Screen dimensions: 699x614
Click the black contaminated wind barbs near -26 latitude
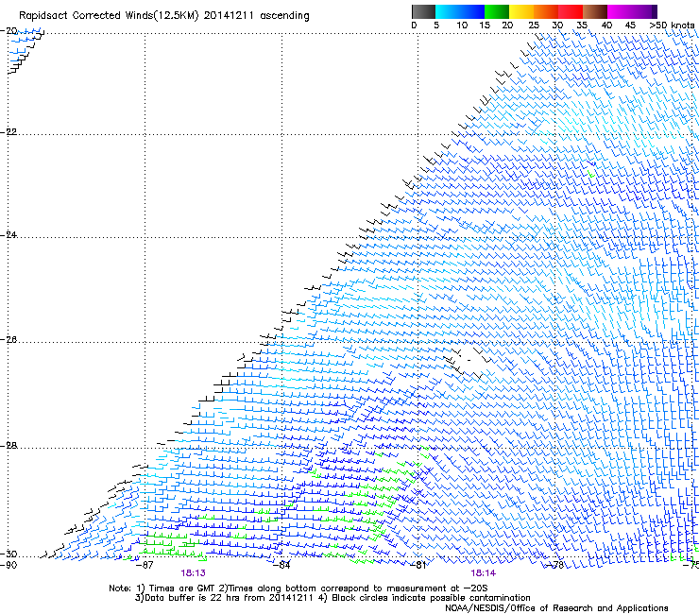pyautogui.click(x=468, y=363)
